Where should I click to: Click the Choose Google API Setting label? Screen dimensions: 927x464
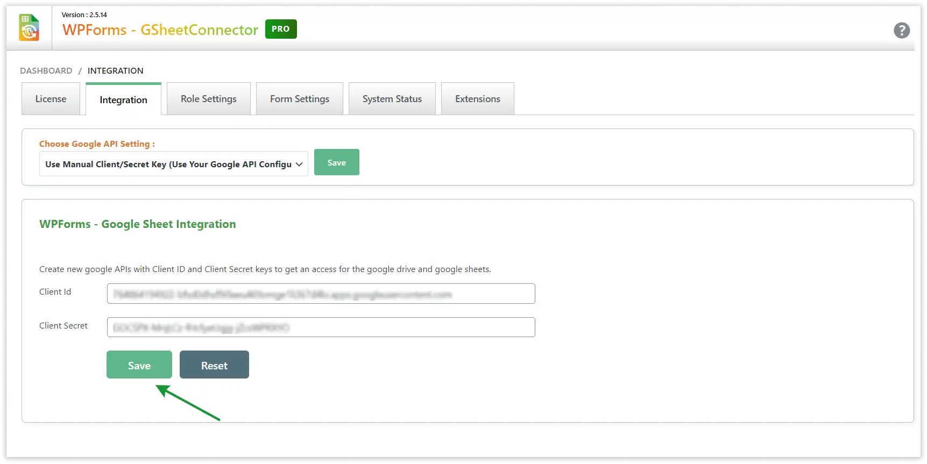coord(97,144)
